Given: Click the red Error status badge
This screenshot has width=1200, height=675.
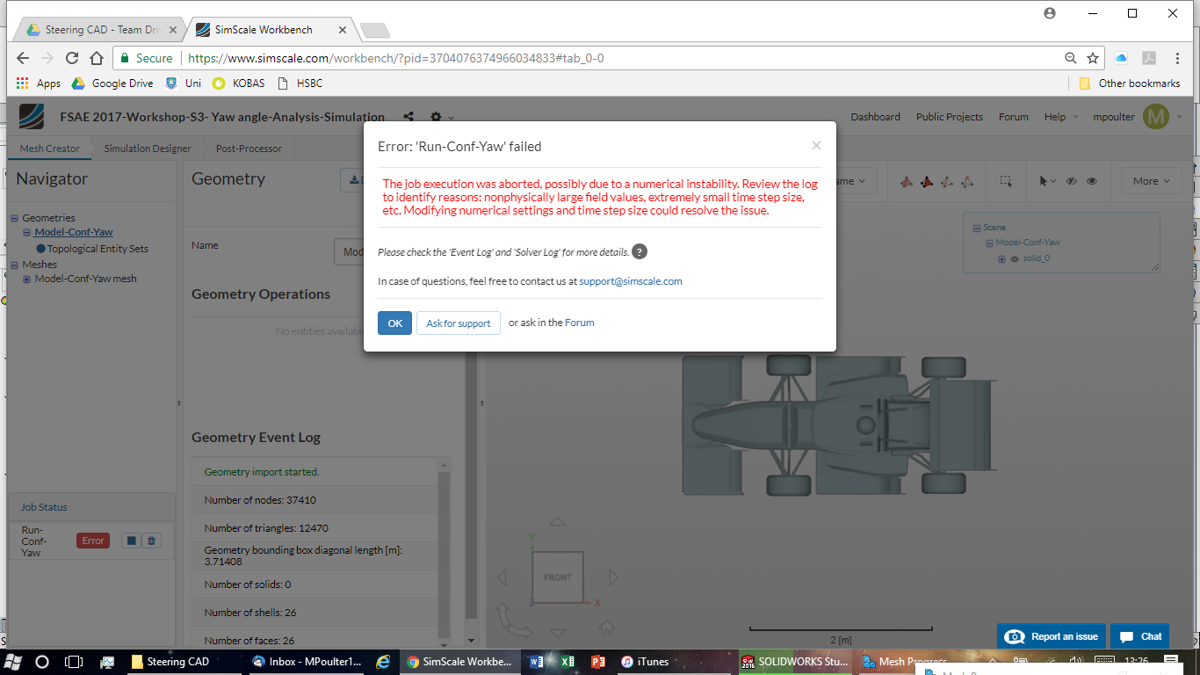Looking at the screenshot, I should tap(93, 541).
